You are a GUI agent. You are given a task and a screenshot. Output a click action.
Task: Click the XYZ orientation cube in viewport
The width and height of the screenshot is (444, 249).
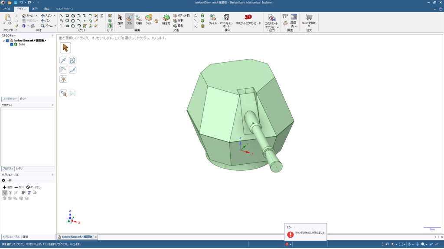coord(70,220)
